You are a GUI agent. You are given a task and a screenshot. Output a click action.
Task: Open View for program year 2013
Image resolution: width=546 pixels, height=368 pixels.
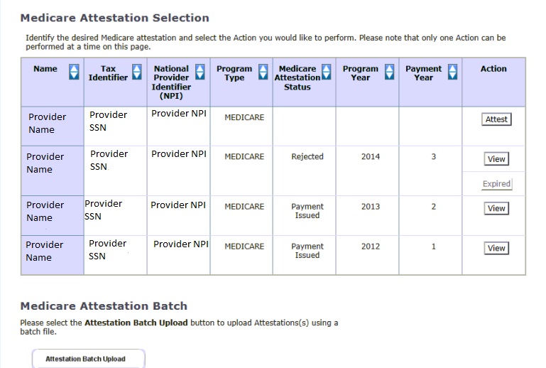[496, 208]
